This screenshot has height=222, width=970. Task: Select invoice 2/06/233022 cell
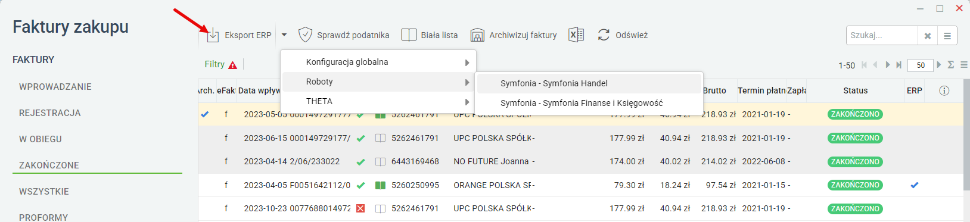(x=315, y=161)
